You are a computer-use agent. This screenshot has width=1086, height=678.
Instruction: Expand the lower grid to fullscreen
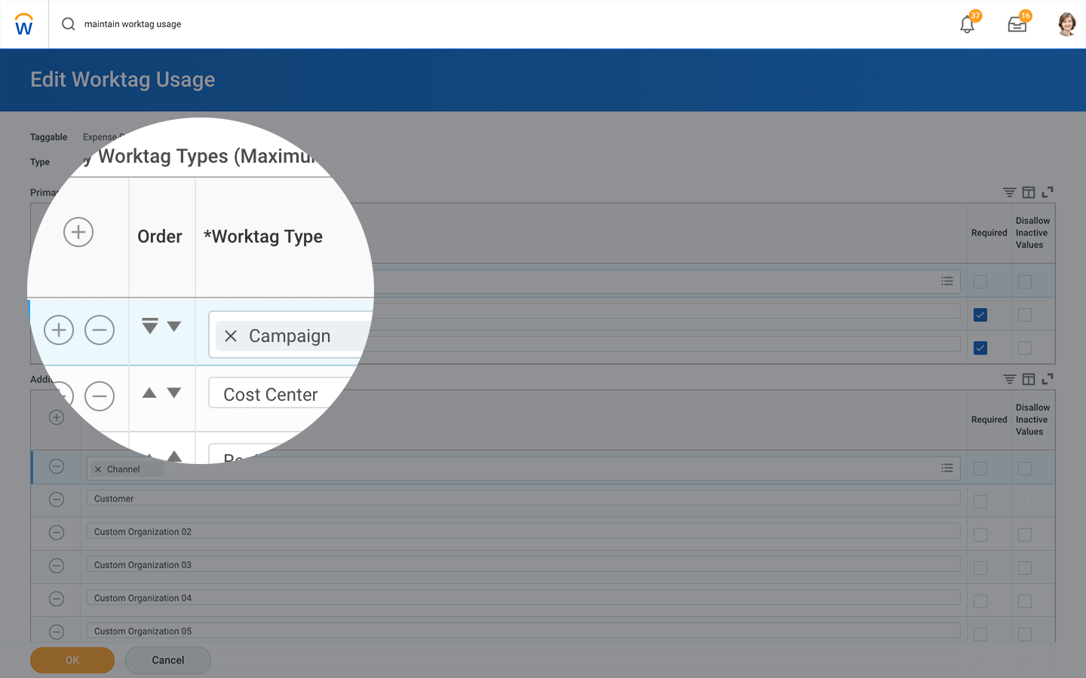click(x=1048, y=379)
